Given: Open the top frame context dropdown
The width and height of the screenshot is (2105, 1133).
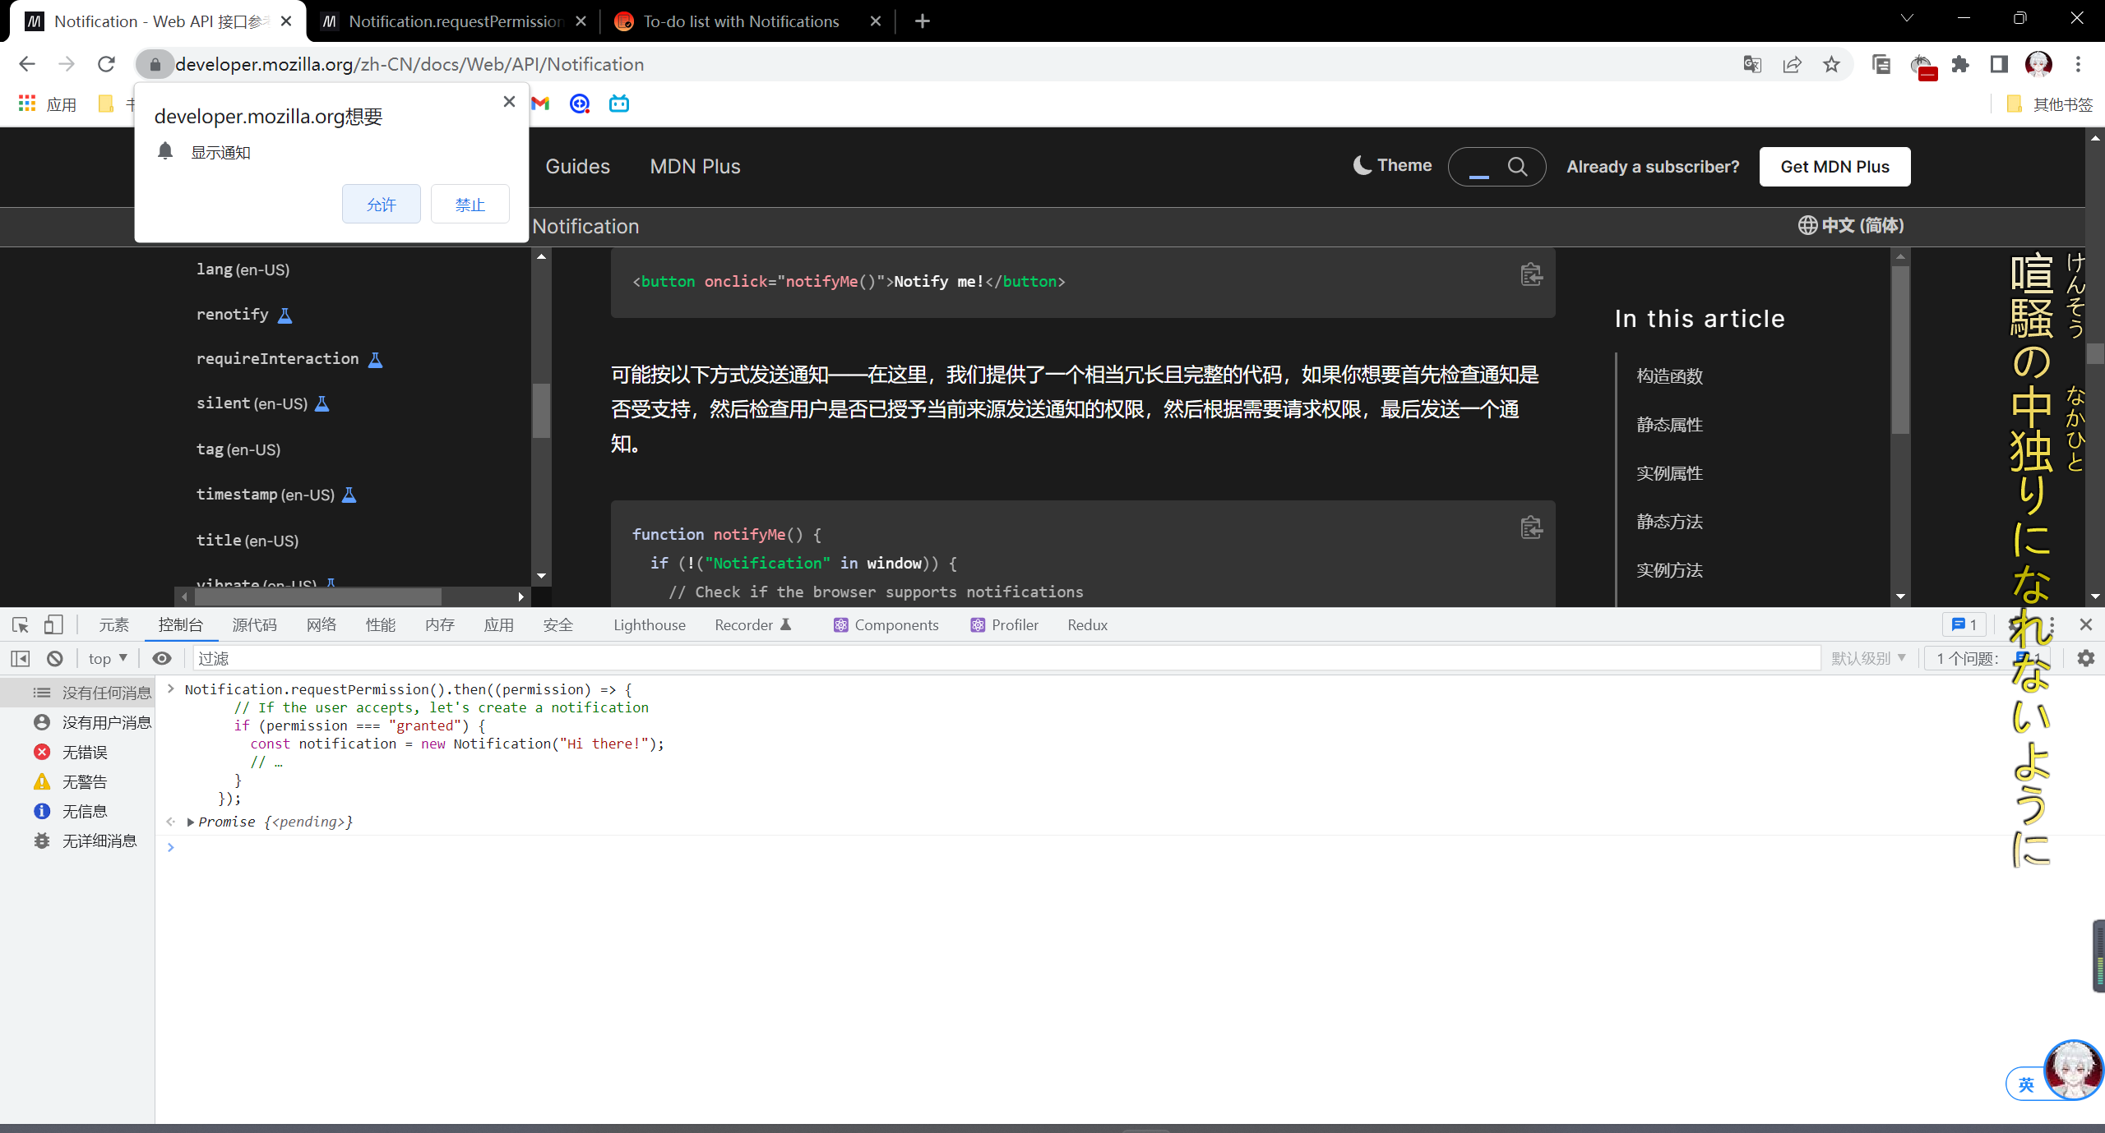Looking at the screenshot, I should [106, 658].
